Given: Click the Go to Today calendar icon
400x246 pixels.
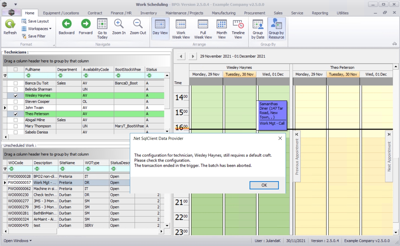Looking at the screenshot, I should pyautogui.click(x=102, y=24).
